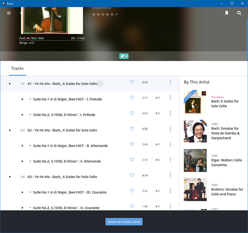Open the star rating dropdown arrow
Image resolution: width=248 pixels, height=233 pixels.
[117, 14]
